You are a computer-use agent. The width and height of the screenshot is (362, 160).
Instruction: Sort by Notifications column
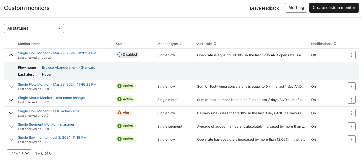point(335,44)
